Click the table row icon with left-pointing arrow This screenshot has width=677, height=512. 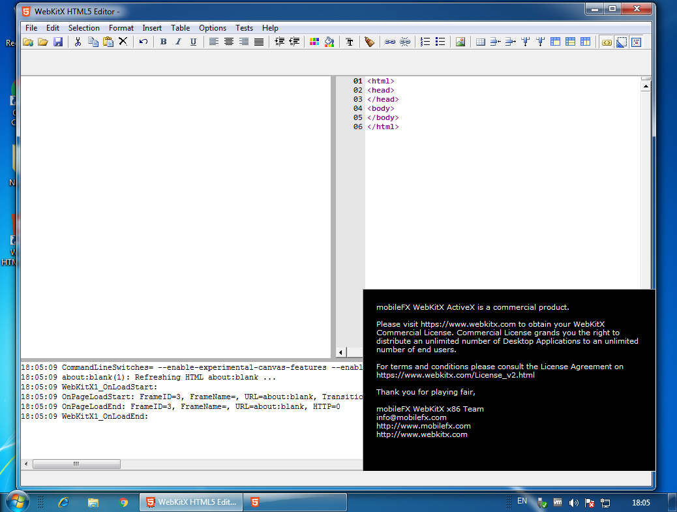click(x=496, y=42)
